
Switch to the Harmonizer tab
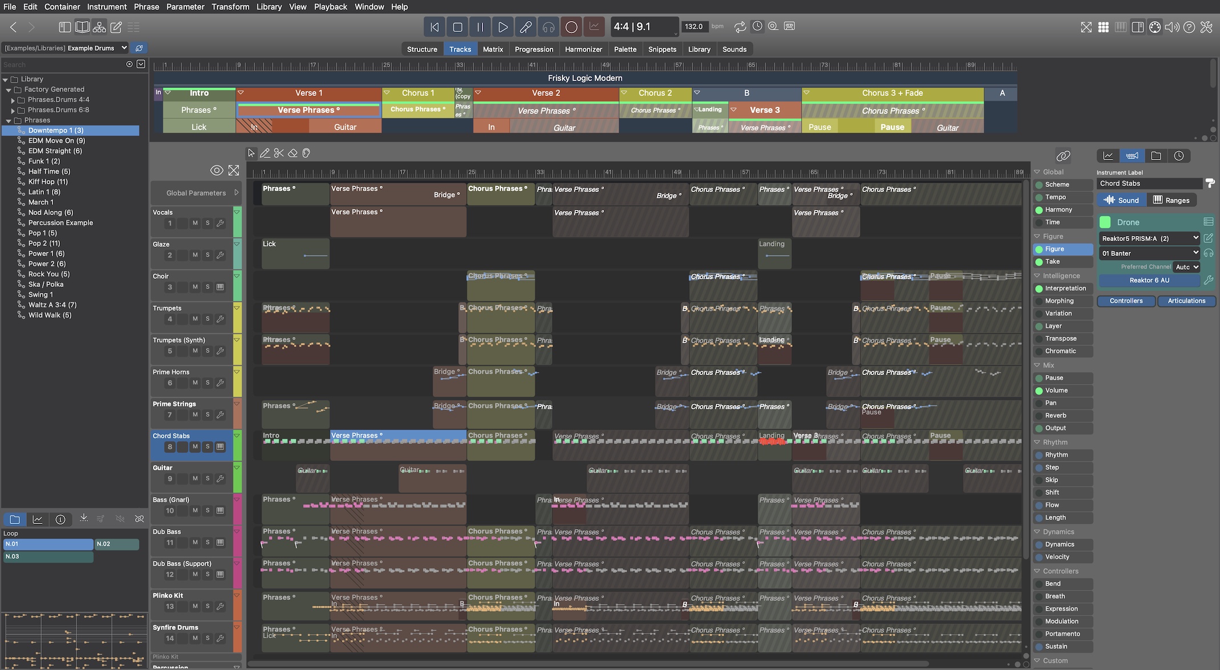(583, 49)
